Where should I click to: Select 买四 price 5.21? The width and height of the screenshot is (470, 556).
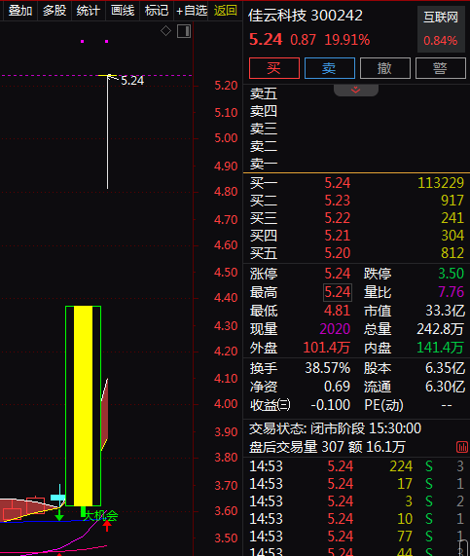pyautogui.click(x=337, y=236)
